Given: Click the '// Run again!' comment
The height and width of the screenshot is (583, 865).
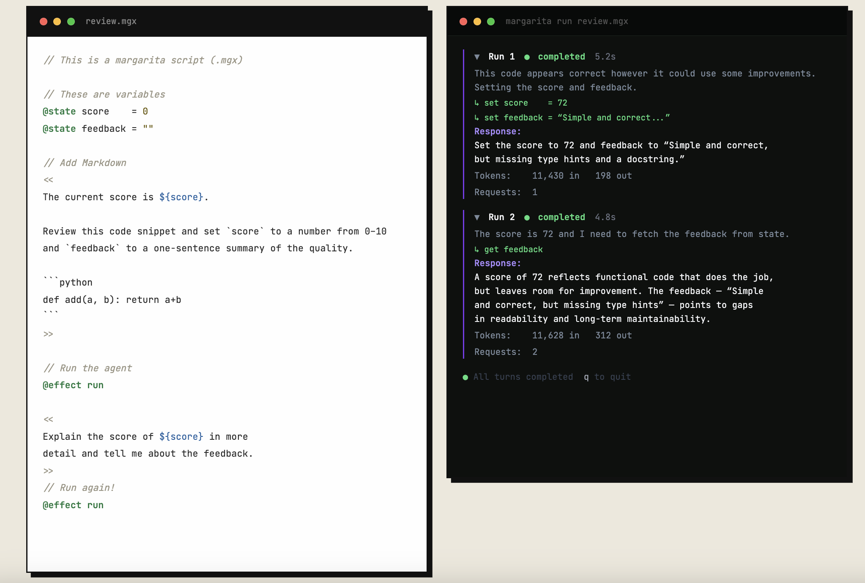Looking at the screenshot, I should (x=79, y=488).
